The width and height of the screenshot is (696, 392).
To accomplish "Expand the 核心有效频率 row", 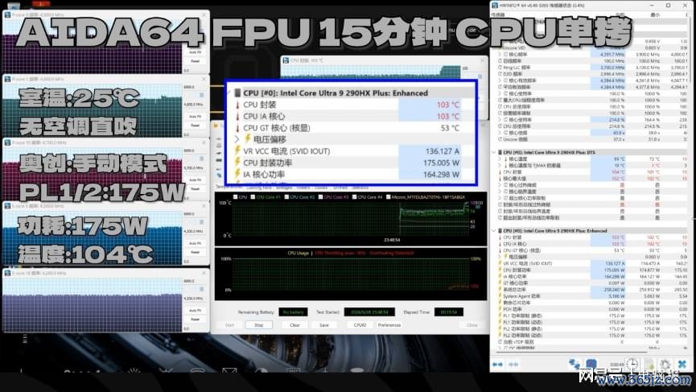I will point(500,80).
